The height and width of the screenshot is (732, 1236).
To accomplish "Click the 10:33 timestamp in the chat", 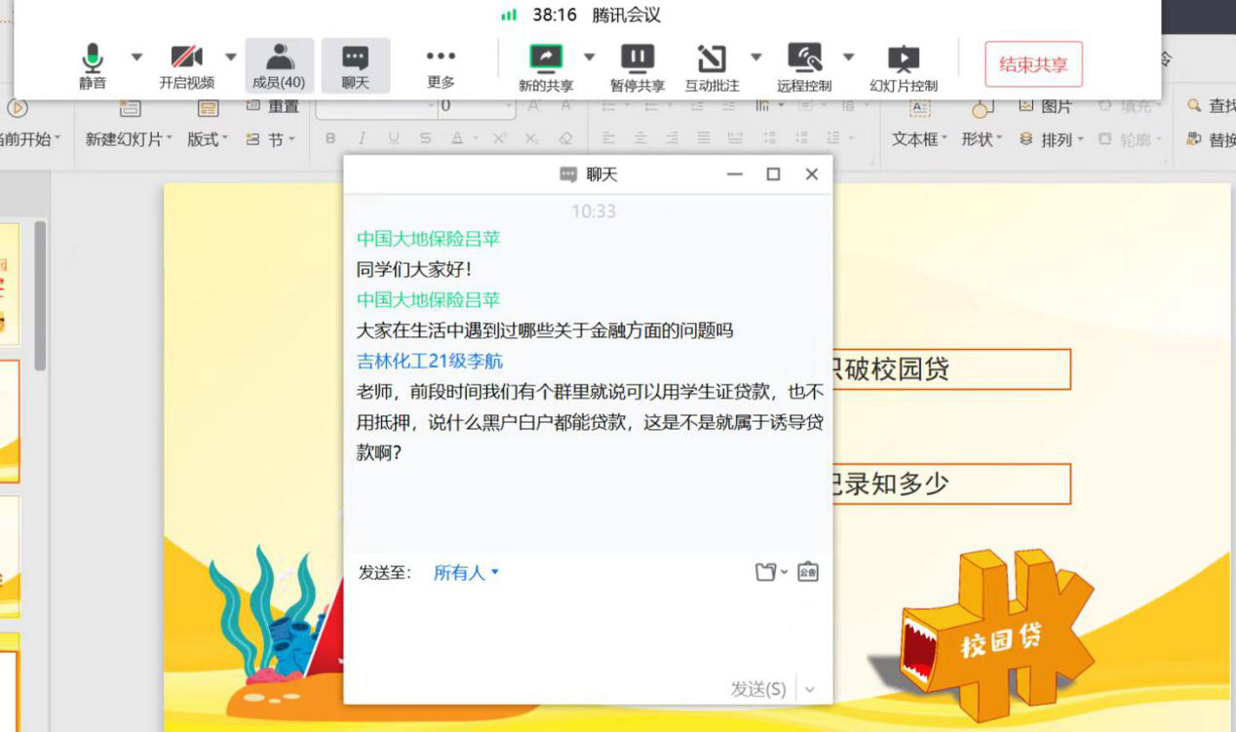I will (x=594, y=211).
